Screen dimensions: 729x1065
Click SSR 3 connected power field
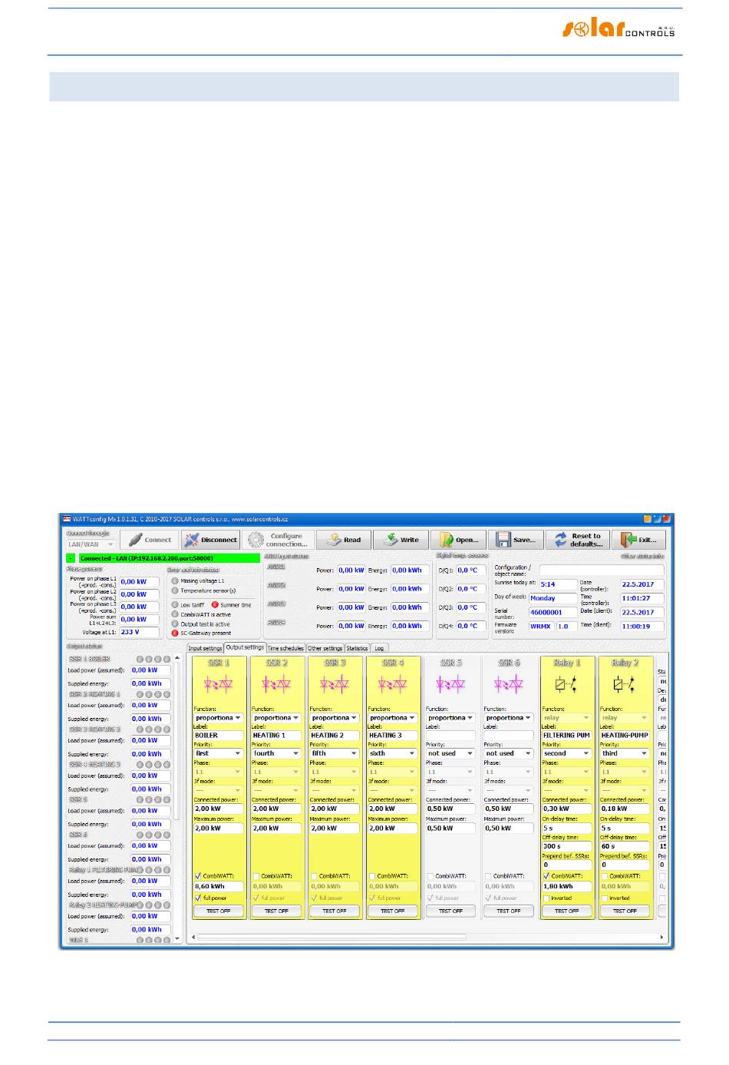[335, 809]
